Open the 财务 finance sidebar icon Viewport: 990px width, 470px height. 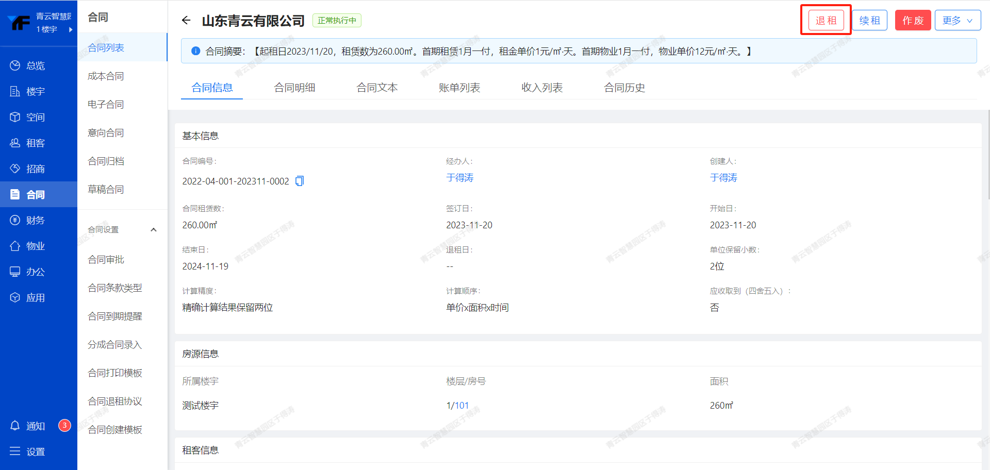[15, 220]
